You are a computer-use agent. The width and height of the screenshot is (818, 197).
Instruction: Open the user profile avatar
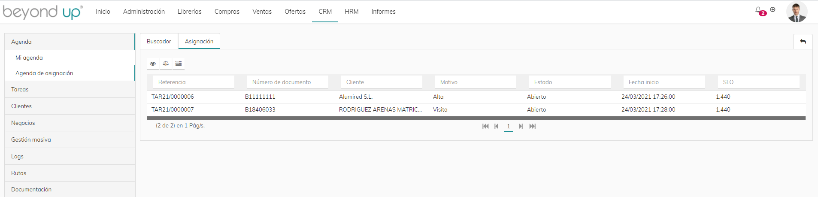click(x=797, y=12)
